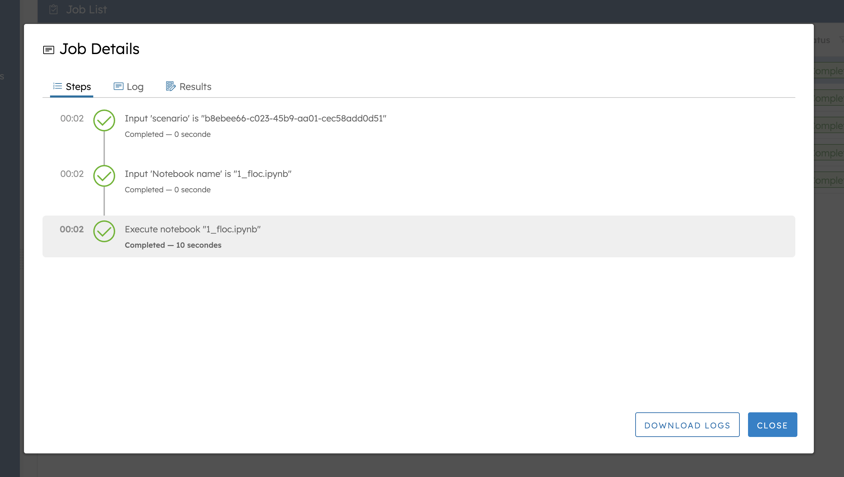Click the Job Details header icon
This screenshot has height=477, width=844.
[49, 50]
